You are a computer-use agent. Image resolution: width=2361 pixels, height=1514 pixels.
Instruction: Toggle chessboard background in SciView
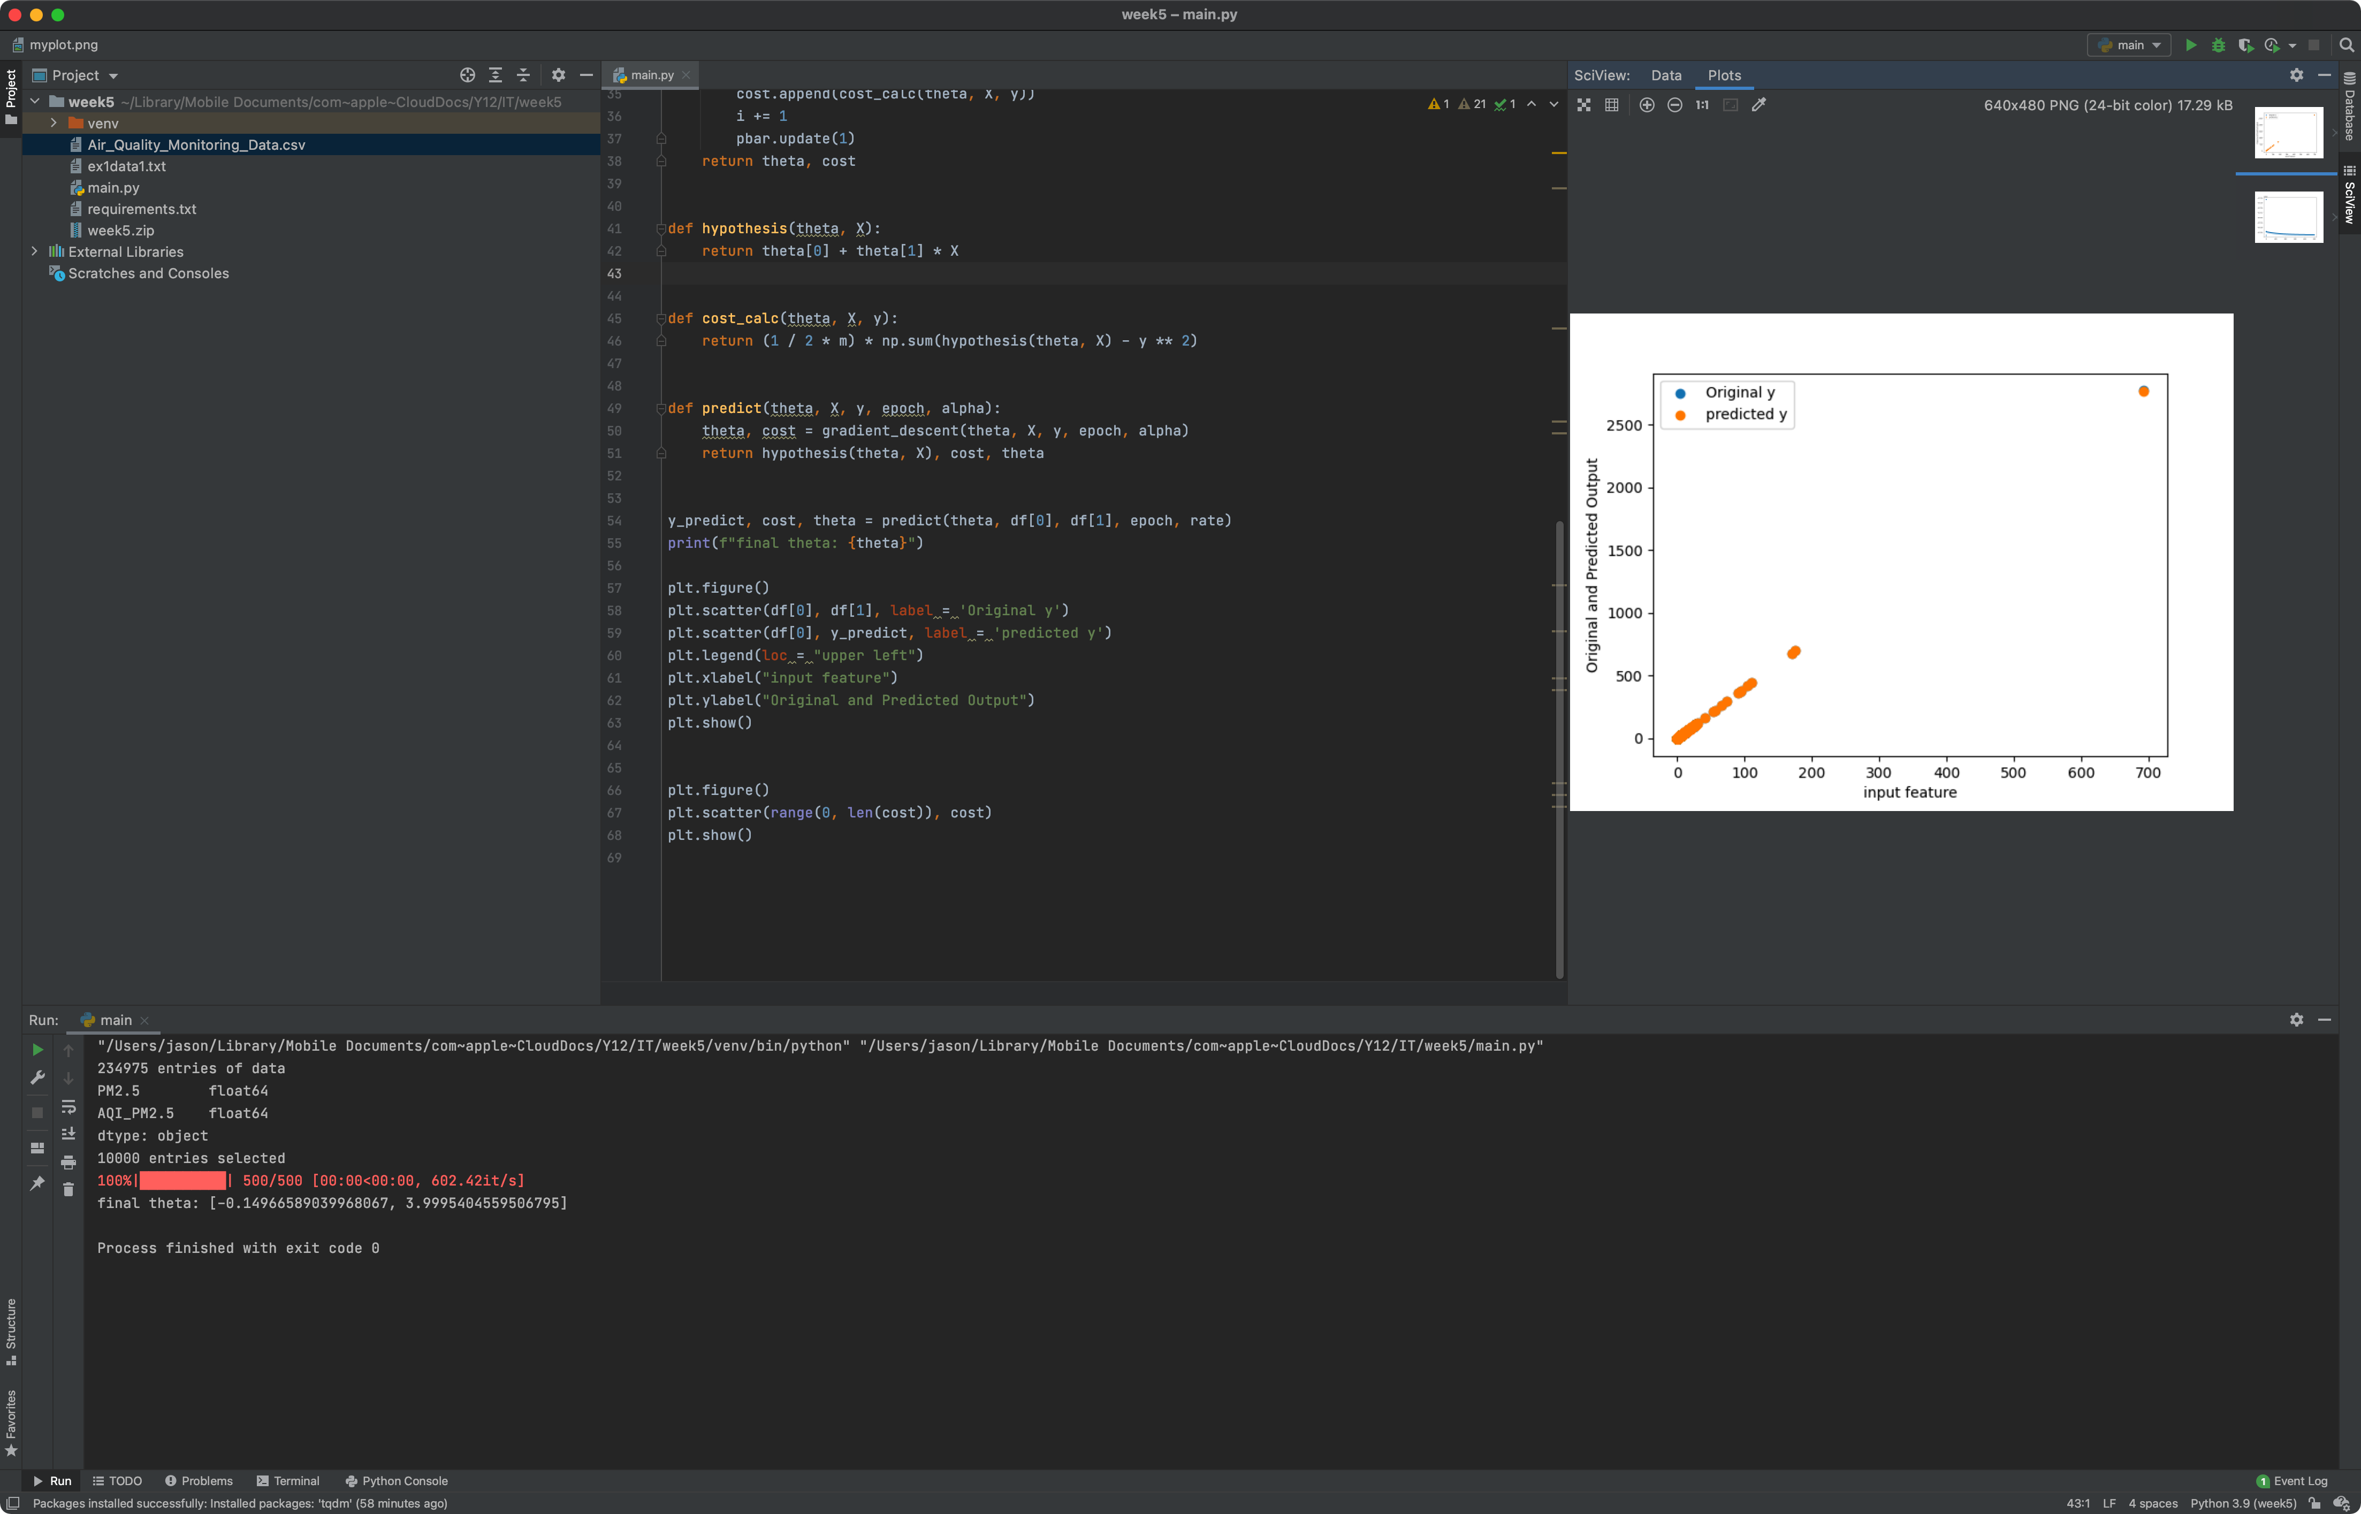coord(1584,105)
